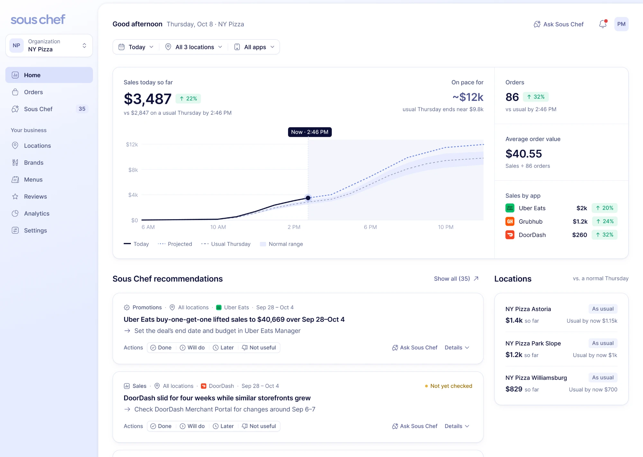The width and height of the screenshot is (643, 457).
Task: Open Orders in the sidebar
Action: point(49,92)
